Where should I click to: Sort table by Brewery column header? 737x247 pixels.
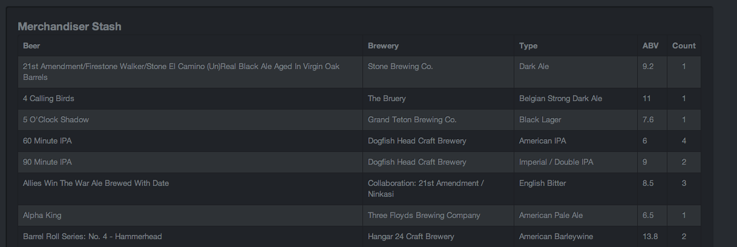[383, 46]
